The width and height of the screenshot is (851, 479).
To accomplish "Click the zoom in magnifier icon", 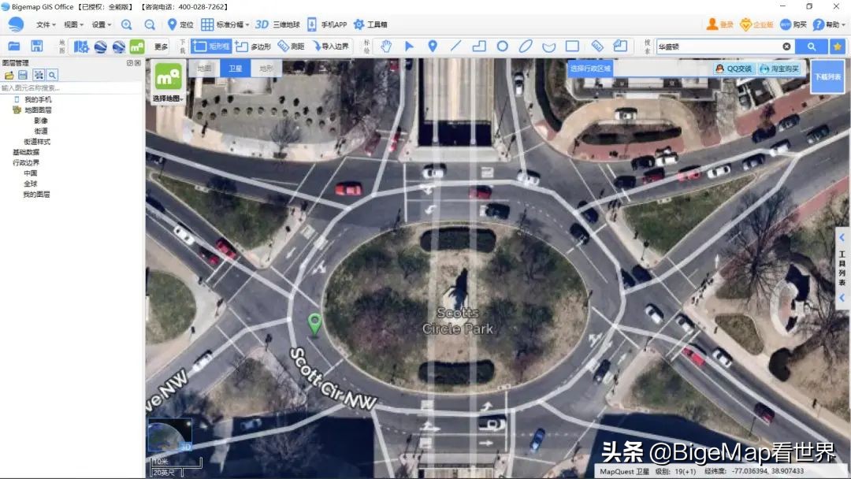I will [126, 24].
